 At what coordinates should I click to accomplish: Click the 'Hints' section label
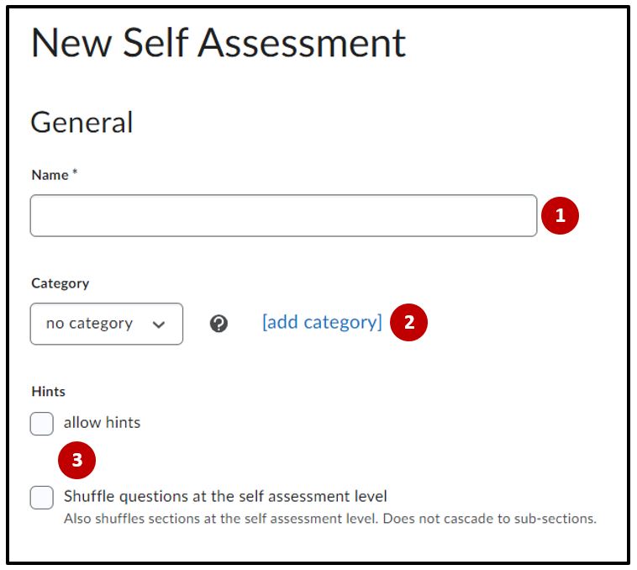tap(48, 391)
